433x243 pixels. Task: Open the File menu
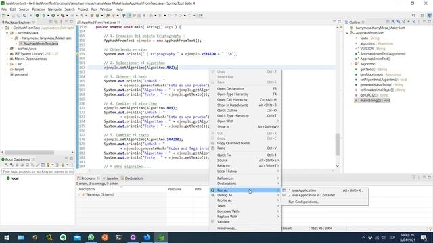pos(4,9)
